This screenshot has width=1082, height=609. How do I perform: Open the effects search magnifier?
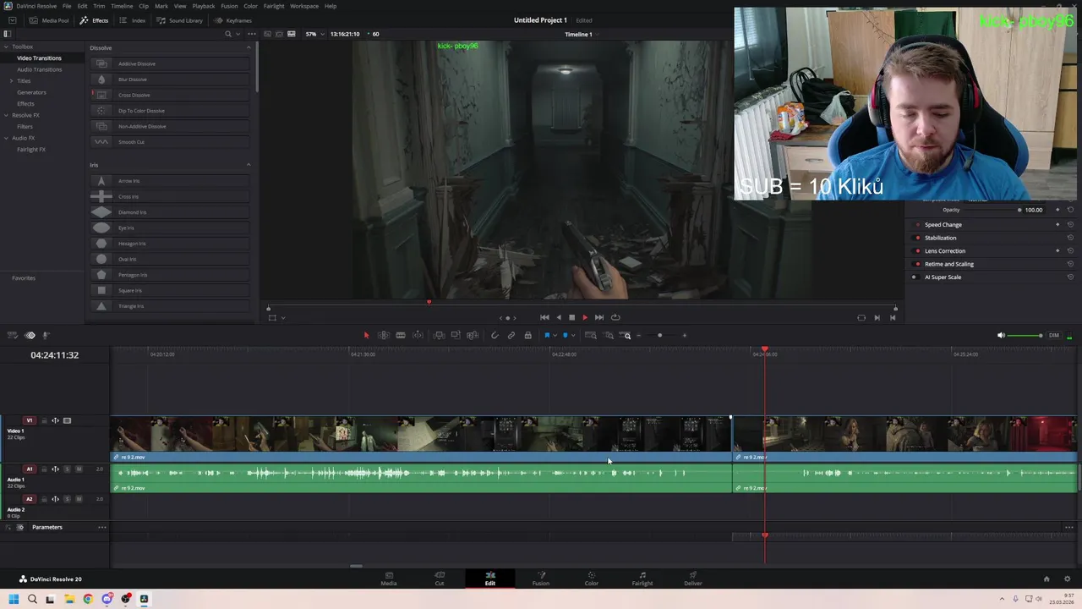coord(228,34)
